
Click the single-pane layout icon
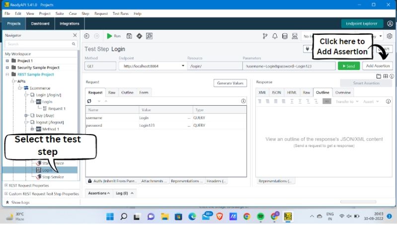(379, 76)
